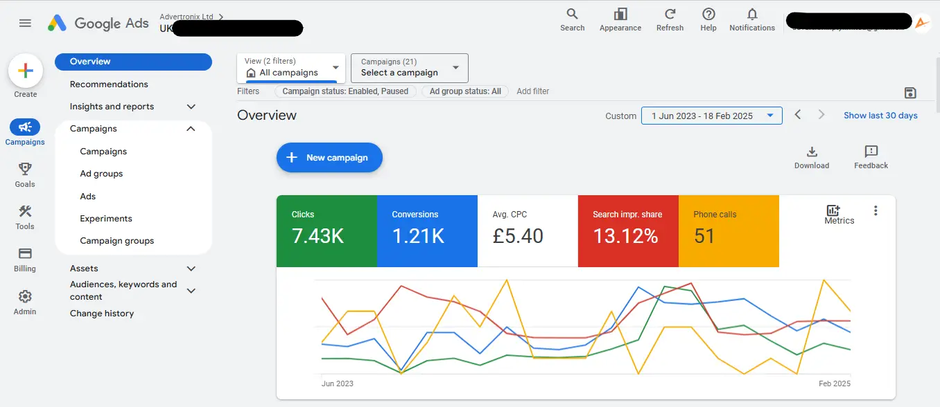940x407 pixels.
Task: Collapse the Campaigns section chevron
Action: point(191,129)
